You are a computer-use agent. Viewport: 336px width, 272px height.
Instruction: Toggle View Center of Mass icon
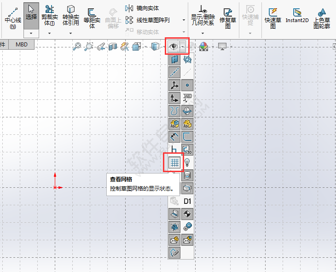pyautogui.click(x=187, y=214)
